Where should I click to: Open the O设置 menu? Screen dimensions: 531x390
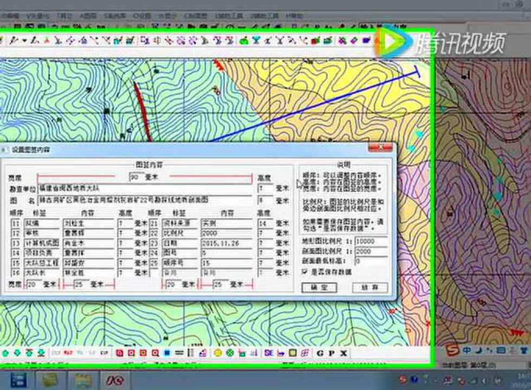(x=142, y=16)
